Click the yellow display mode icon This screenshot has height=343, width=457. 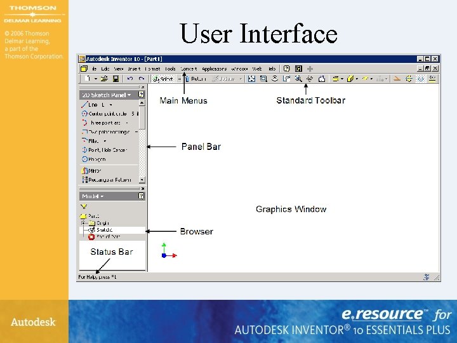(x=336, y=79)
